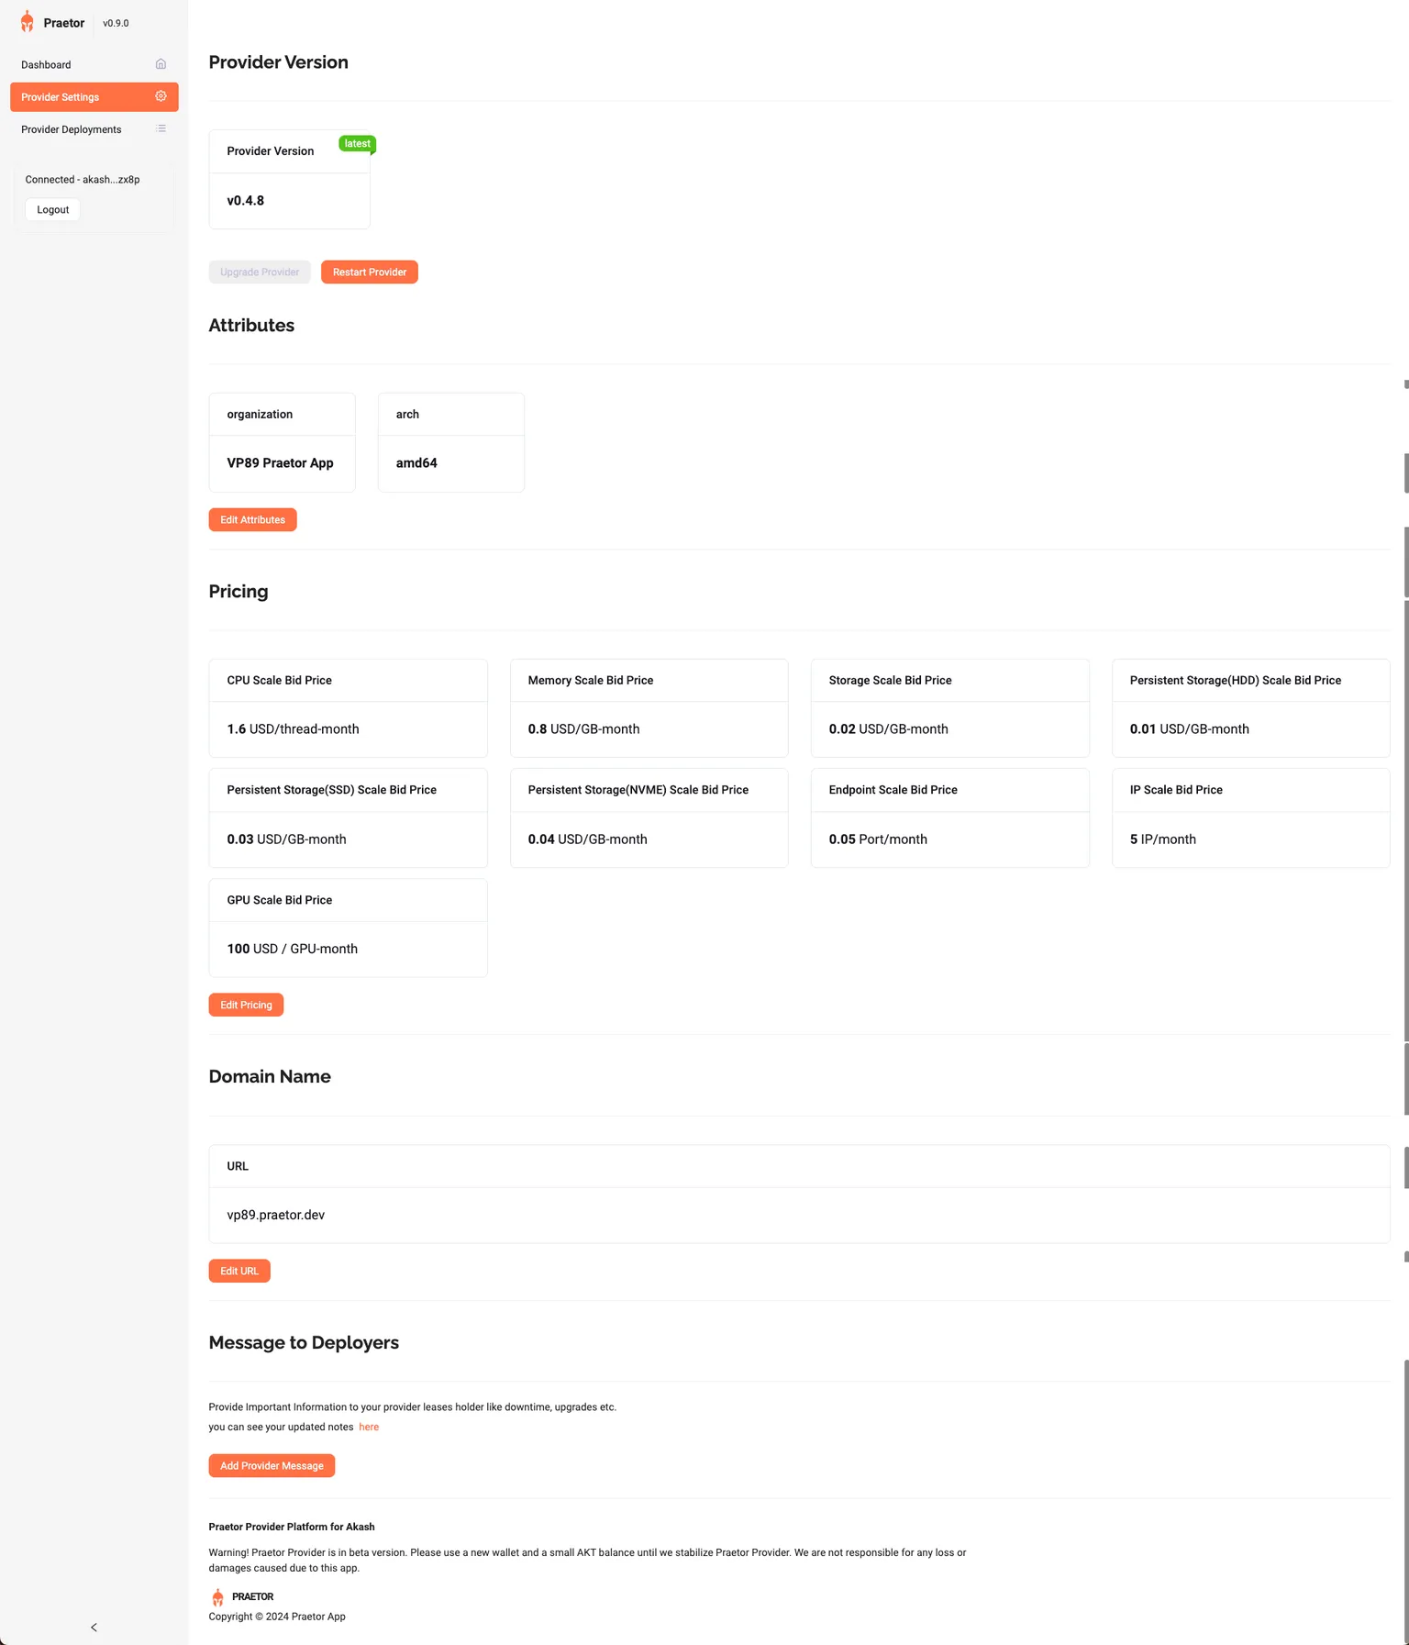Open Provider Deployments in the sidebar
The height and width of the screenshot is (1645, 1409).
click(x=72, y=129)
